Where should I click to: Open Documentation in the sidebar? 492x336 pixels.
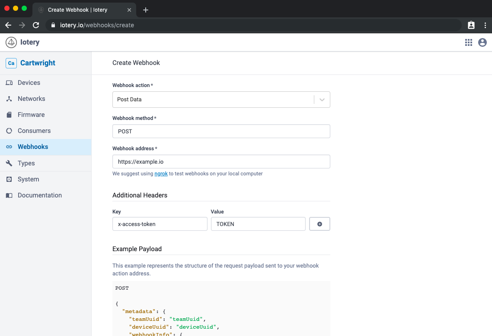tap(46, 196)
